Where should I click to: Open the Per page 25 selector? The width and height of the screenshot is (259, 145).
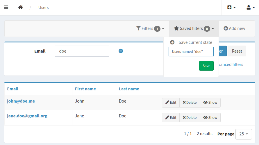point(244,134)
